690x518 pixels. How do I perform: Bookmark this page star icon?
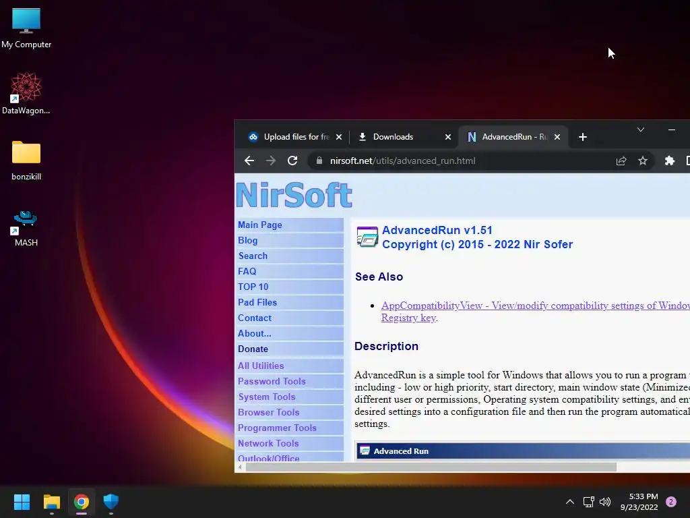pos(643,161)
